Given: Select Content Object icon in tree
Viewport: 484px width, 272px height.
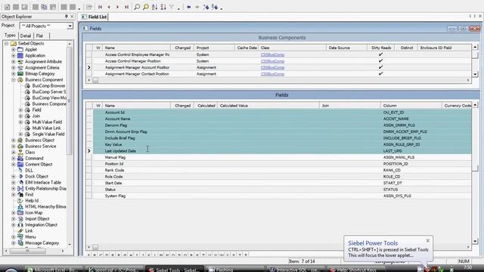Looking at the screenshot, I should tap(20, 165).
